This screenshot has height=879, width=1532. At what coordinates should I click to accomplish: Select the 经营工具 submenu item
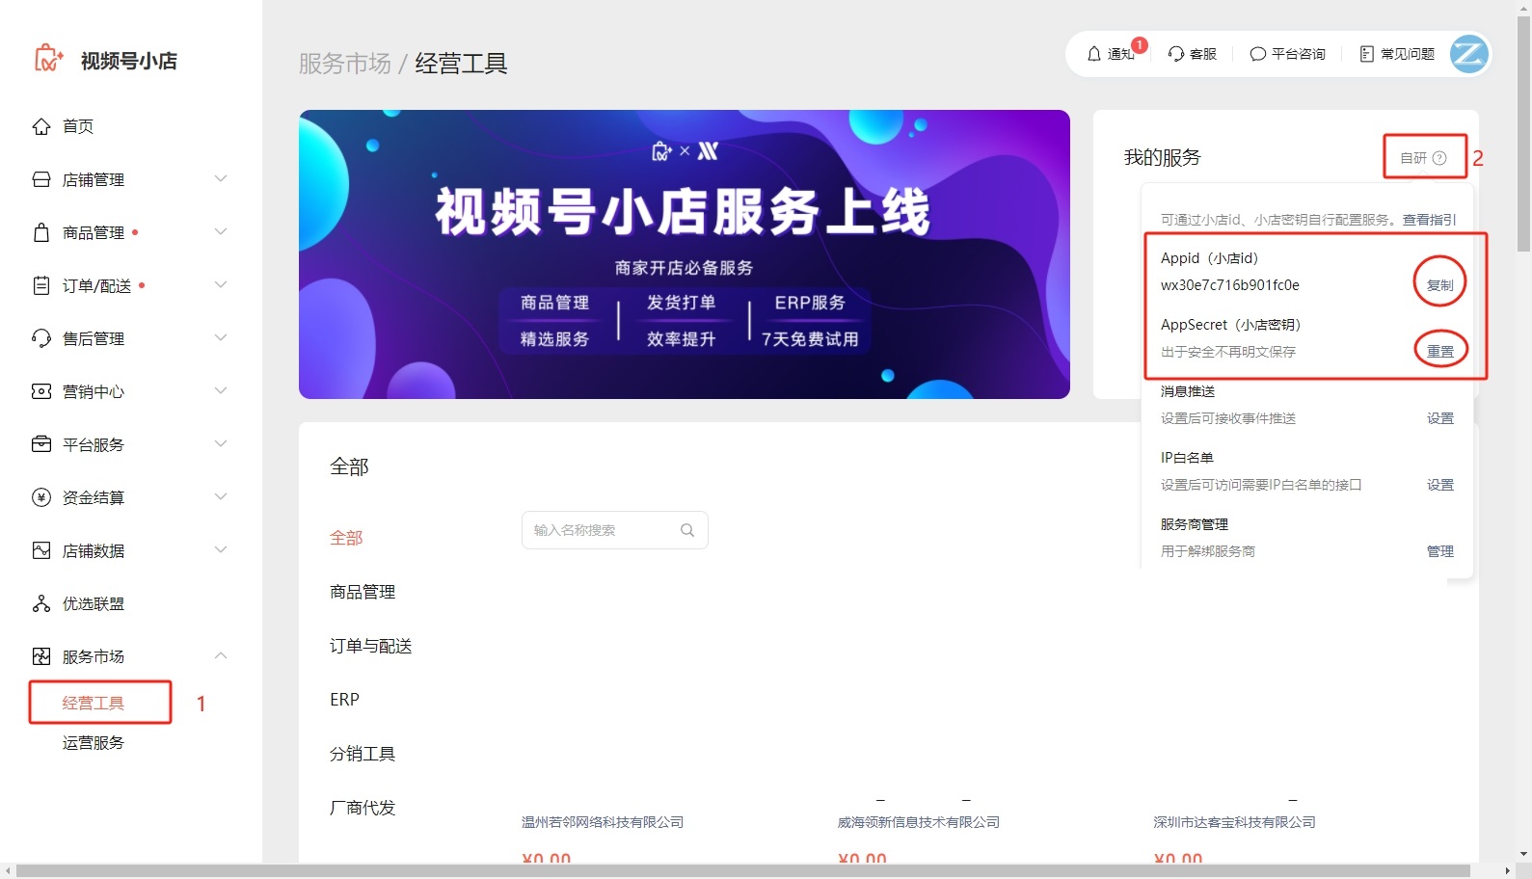(94, 703)
